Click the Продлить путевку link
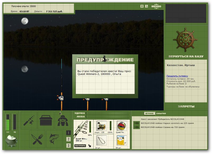This screenshot has width=212, height=154. 177,76
